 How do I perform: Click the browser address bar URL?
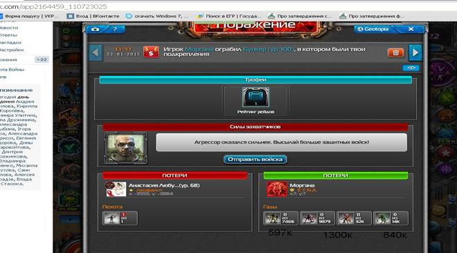(x=53, y=6)
